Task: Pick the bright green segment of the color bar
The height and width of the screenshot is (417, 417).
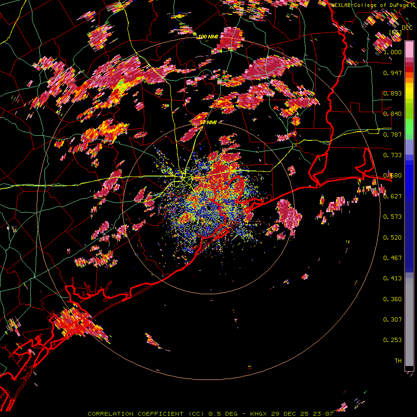Action: [x=409, y=126]
